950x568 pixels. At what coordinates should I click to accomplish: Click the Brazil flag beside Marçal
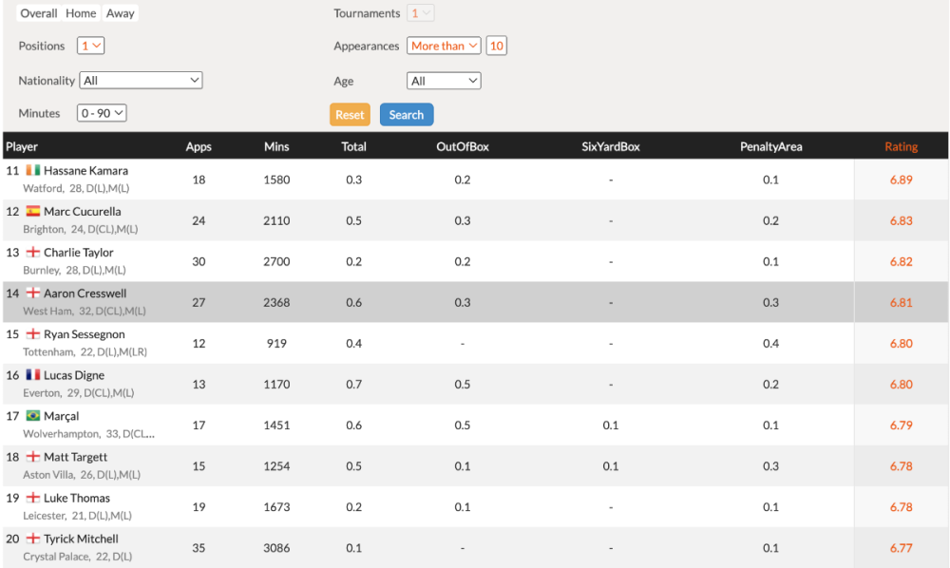pos(33,416)
